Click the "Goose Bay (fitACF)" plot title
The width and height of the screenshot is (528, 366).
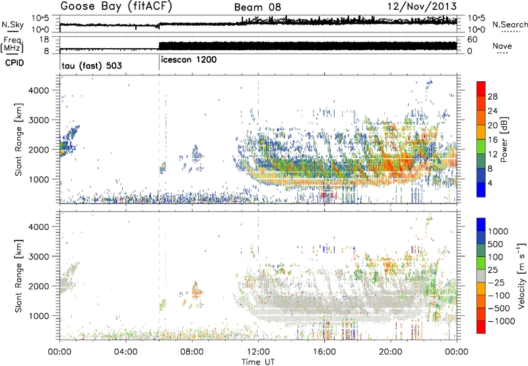tap(116, 7)
